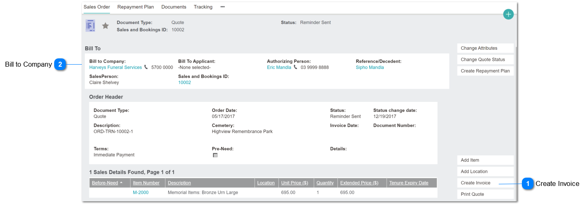This screenshot has width=586, height=205.
Task: Select 'Memorial Items: Bronze Urn Large' description cell
Action: (x=203, y=193)
